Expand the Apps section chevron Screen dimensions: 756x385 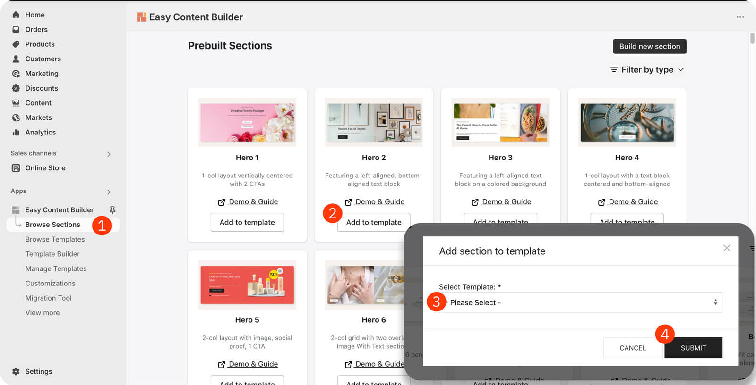point(109,192)
